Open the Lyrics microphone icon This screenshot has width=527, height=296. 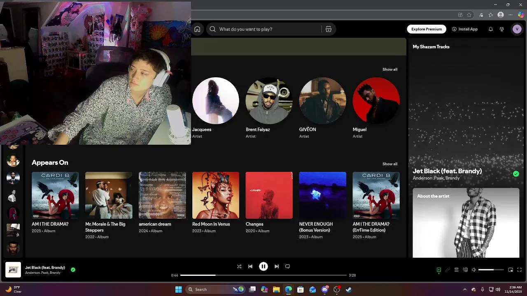point(448,270)
